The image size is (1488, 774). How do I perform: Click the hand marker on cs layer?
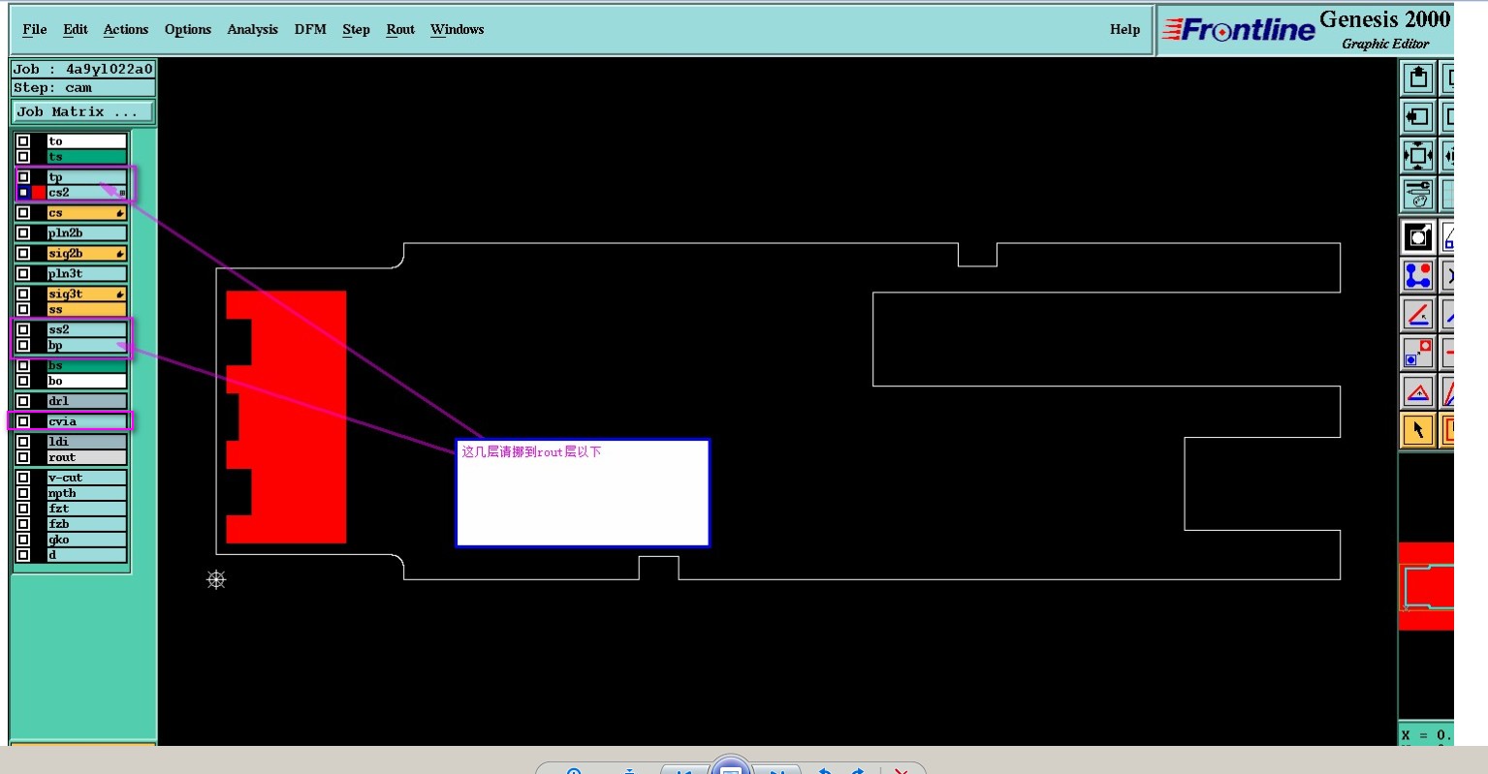tap(120, 213)
